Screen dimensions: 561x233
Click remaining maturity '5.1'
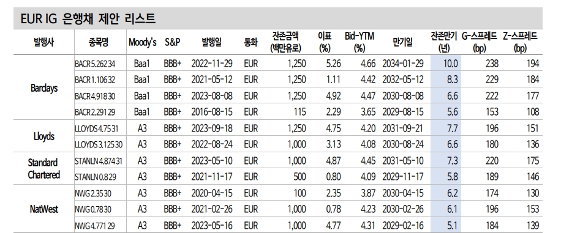click(x=452, y=226)
